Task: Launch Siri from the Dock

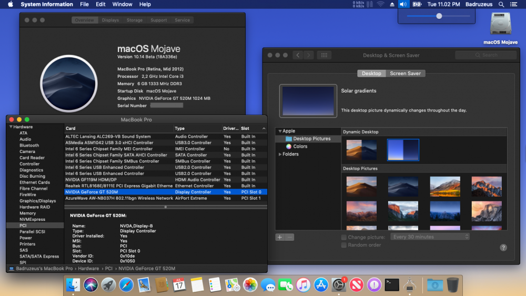Action: coord(90,284)
